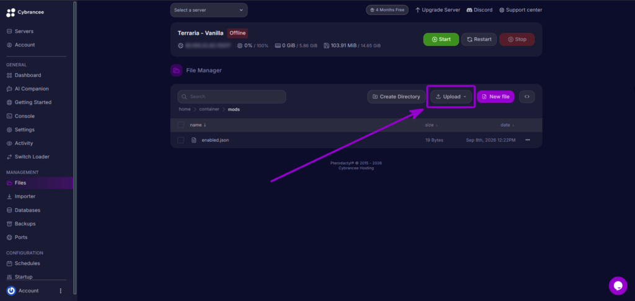
Task: Open the Upload dropdown
Action: coord(451,97)
